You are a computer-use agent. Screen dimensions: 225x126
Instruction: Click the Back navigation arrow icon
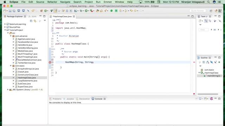pos(135,11)
